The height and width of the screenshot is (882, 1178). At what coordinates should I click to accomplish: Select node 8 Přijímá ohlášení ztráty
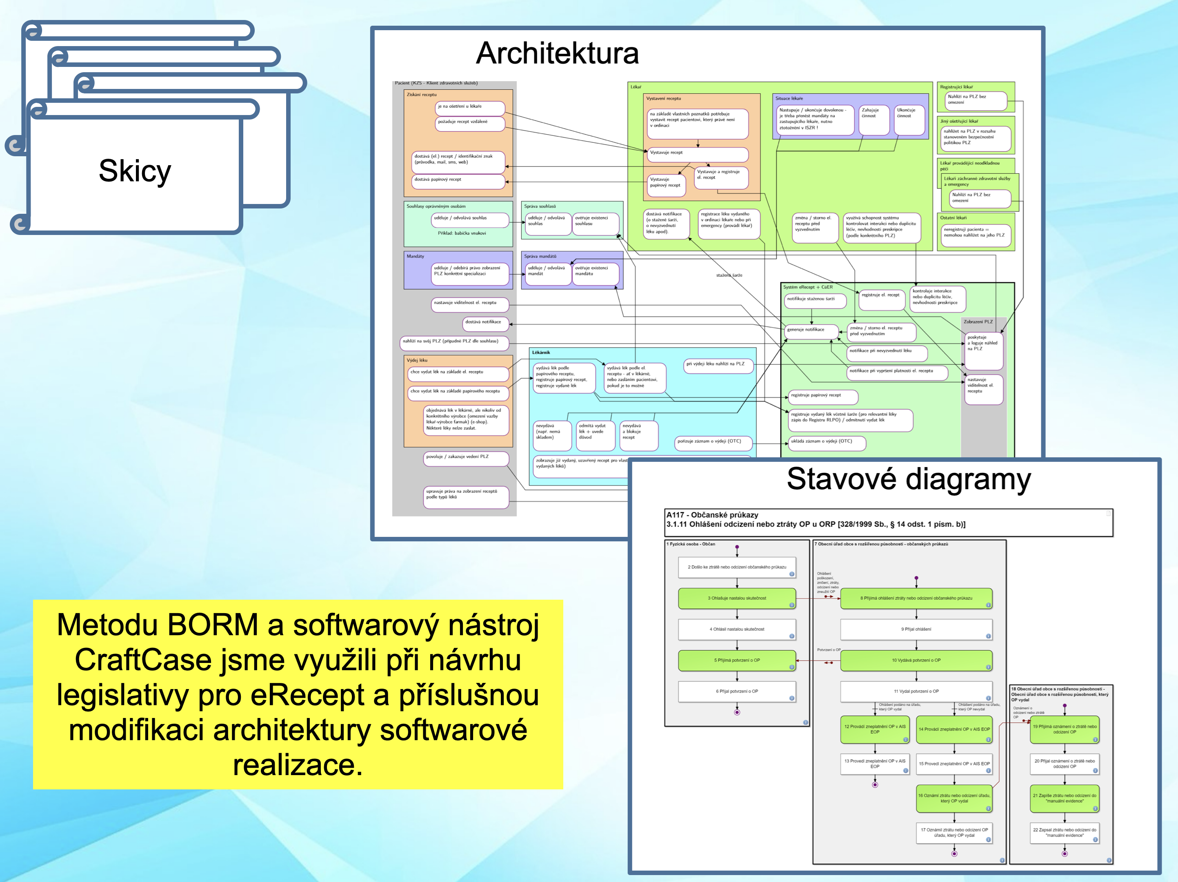pyautogui.click(x=916, y=598)
